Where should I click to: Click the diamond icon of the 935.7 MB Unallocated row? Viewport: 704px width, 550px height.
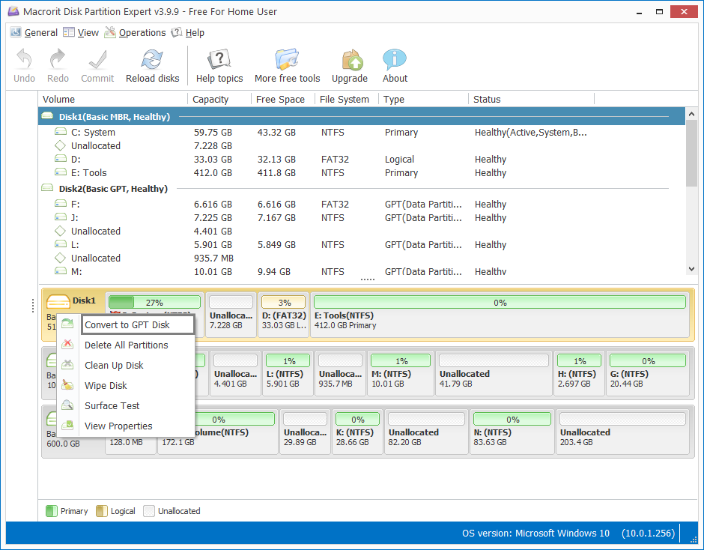60,258
